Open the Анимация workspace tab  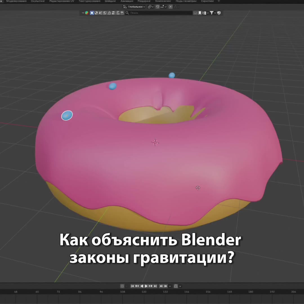pyautogui.click(x=127, y=1)
